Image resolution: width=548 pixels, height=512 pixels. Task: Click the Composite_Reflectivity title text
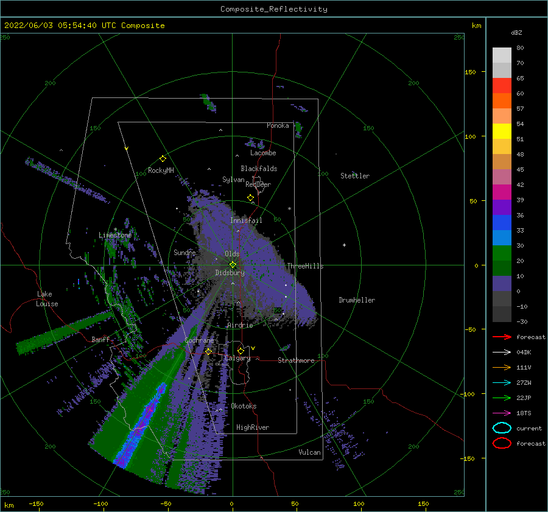click(x=273, y=9)
